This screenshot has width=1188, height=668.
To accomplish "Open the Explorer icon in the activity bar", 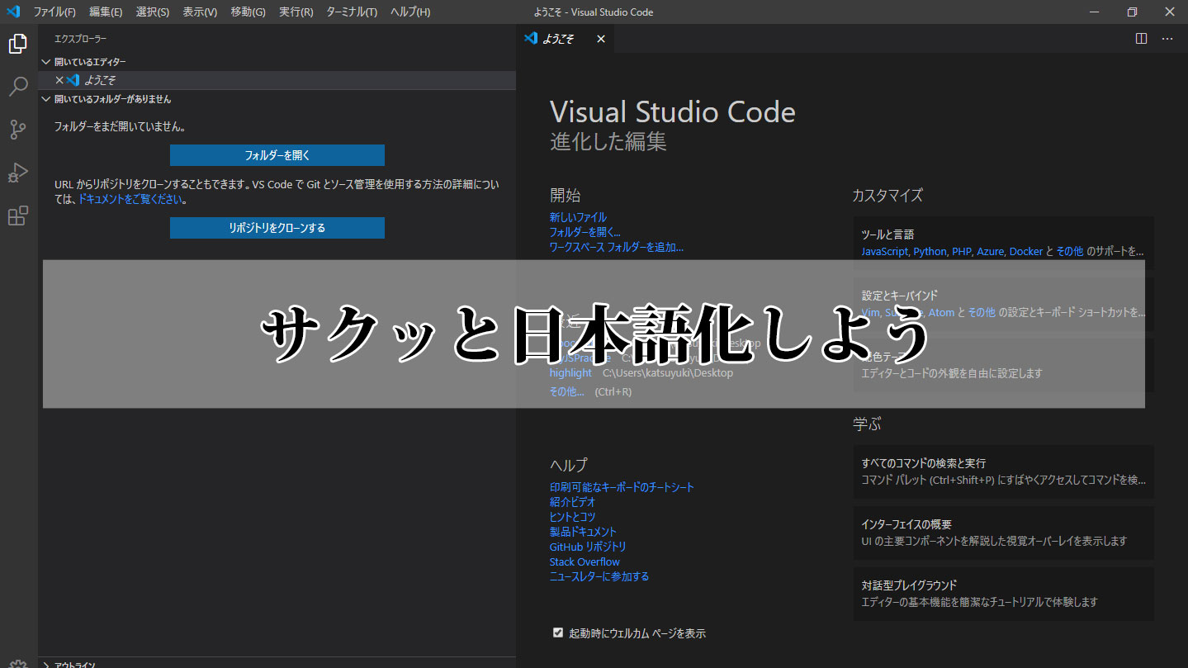I will pyautogui.click(x=17, y=44).
